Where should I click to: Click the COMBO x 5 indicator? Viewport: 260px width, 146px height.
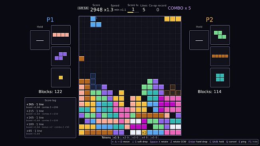[179, 8]
